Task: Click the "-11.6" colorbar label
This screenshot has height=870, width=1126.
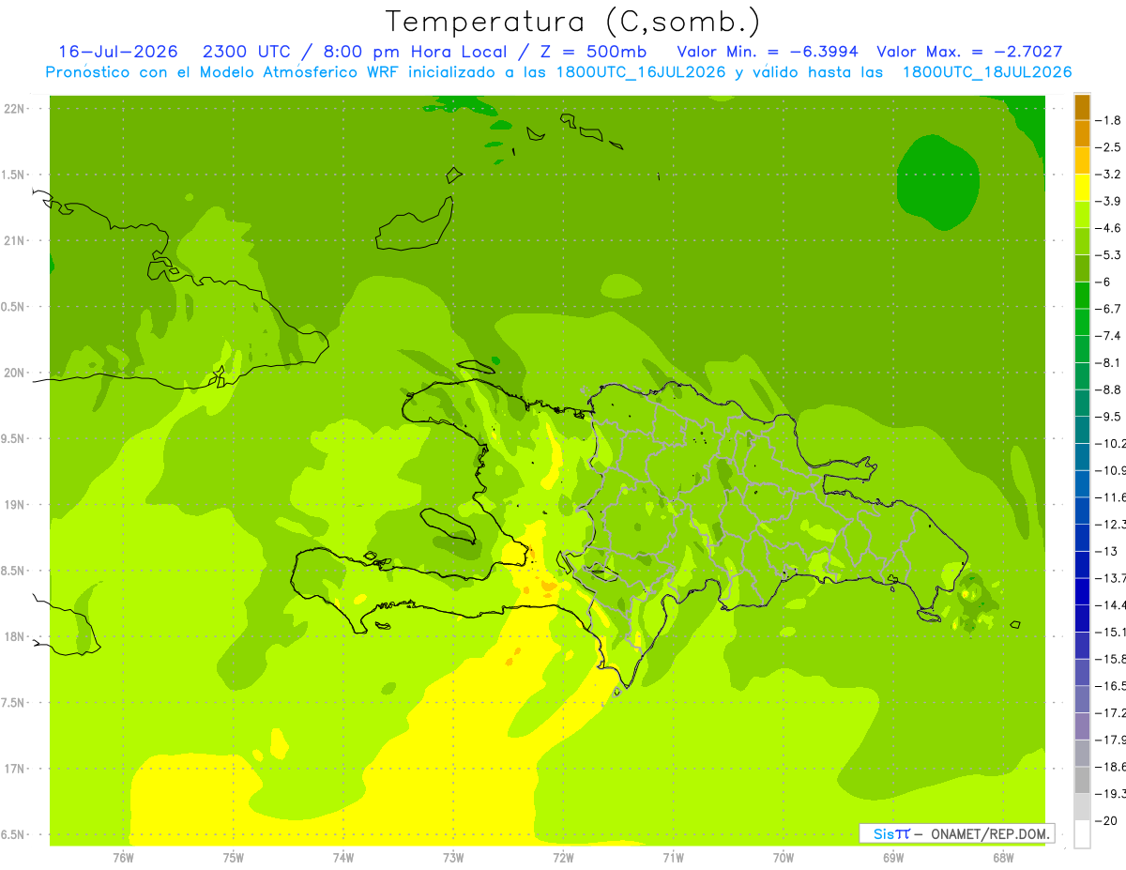Action: click(1111, 497)
